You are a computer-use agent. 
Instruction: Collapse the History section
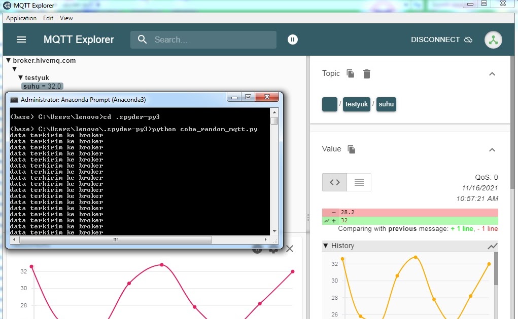[x=325, y=246]
